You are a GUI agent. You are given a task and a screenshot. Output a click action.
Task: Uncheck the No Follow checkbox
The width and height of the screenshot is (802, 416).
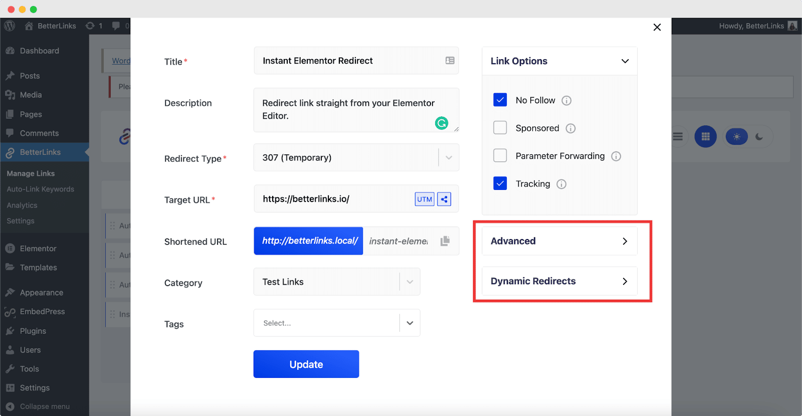tap(500, 100)
